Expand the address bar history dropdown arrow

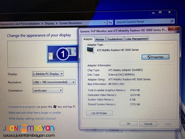(x=105, y=23)
